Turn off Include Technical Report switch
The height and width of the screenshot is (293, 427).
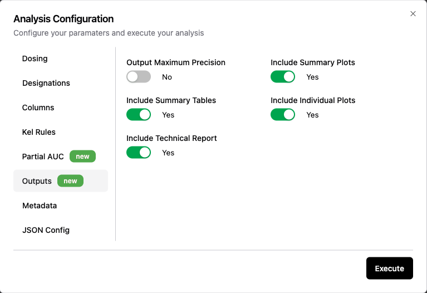click(x=138, y=153)
